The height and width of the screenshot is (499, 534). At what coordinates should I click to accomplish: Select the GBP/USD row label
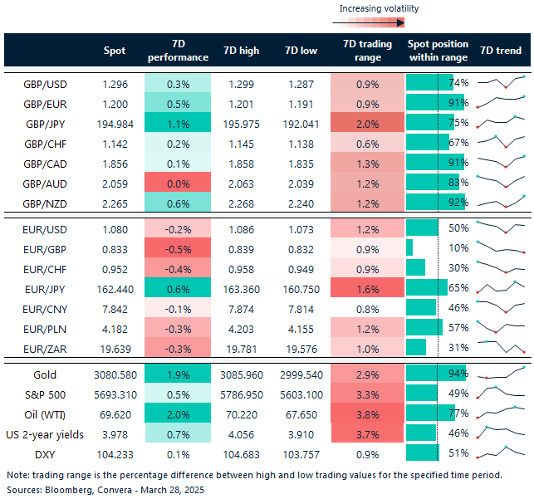(45, 85)
